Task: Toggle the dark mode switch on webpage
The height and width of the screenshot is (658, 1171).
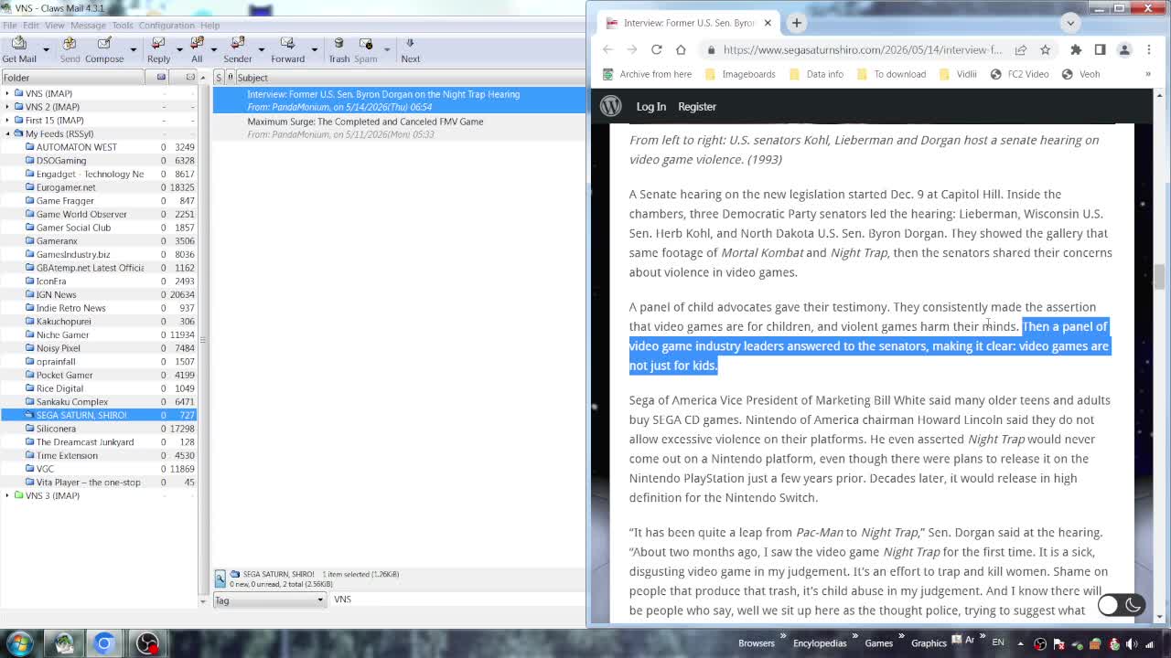Action: pos(1120,604)
